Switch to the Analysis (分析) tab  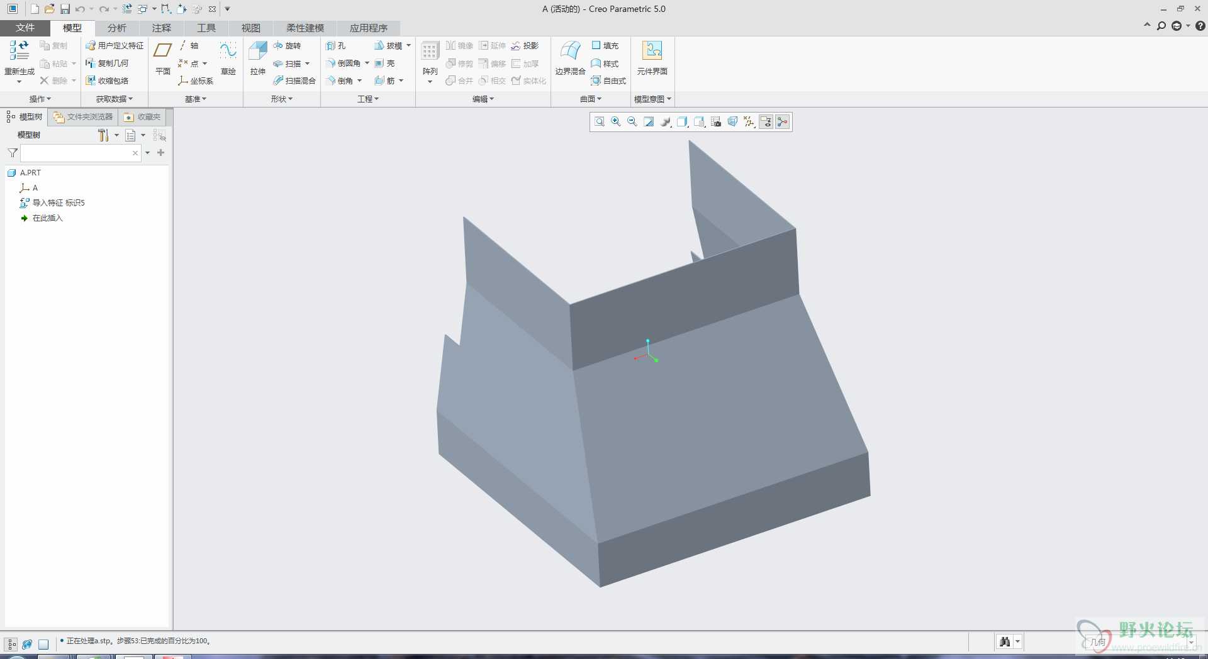point(117,28)
